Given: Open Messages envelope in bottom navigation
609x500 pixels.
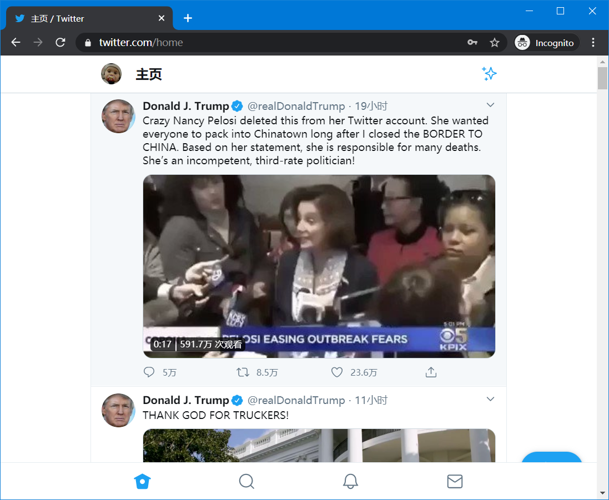Looking at the screenshot, I should coord(455,481).
